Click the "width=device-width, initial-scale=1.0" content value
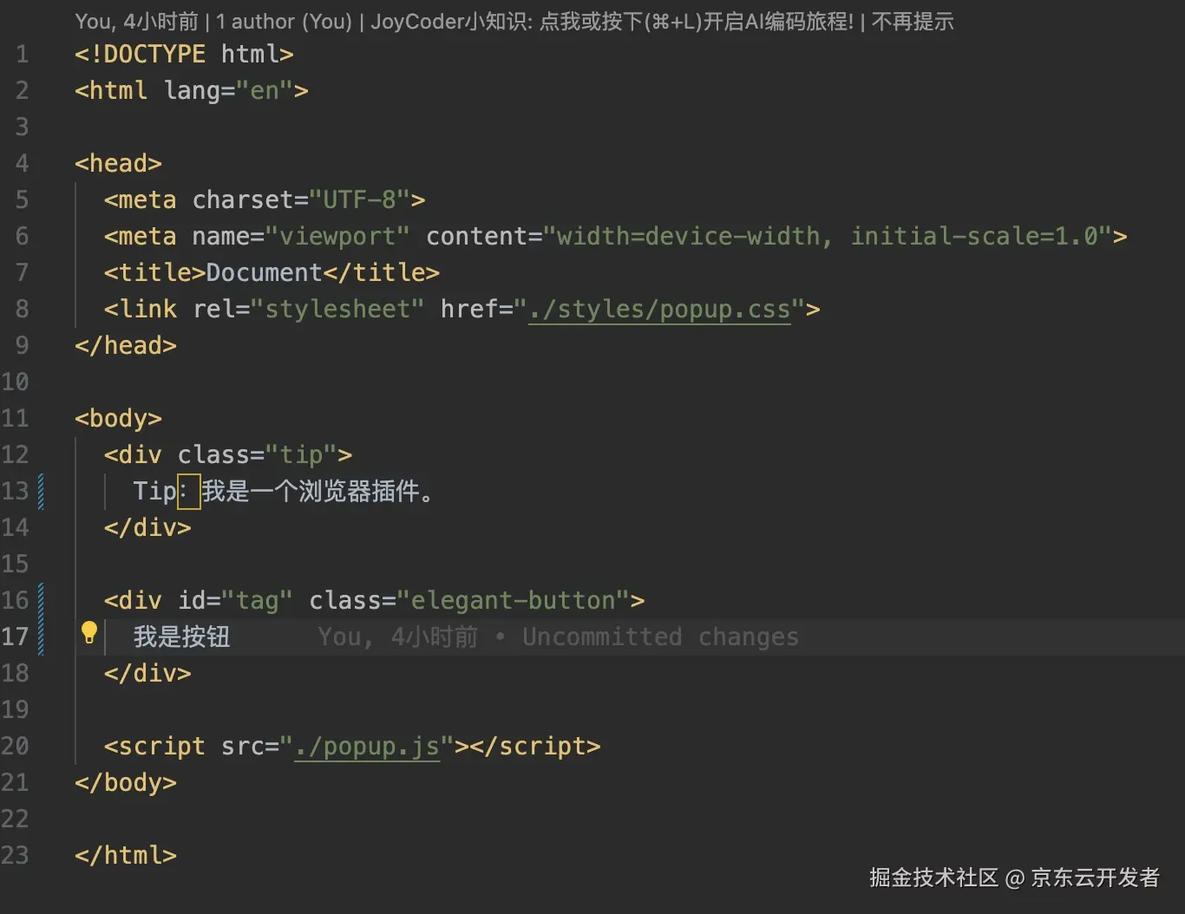 click(828, 237)
